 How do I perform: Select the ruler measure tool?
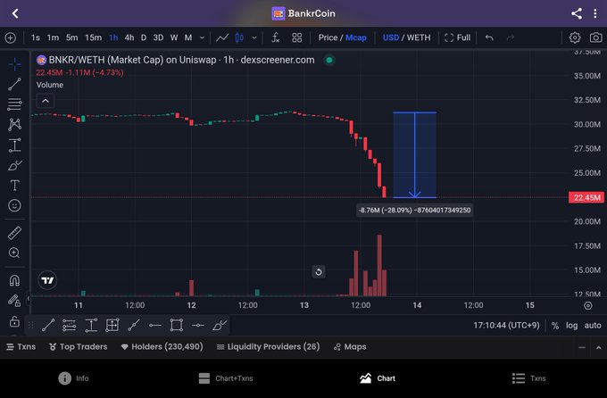(14, 233)
